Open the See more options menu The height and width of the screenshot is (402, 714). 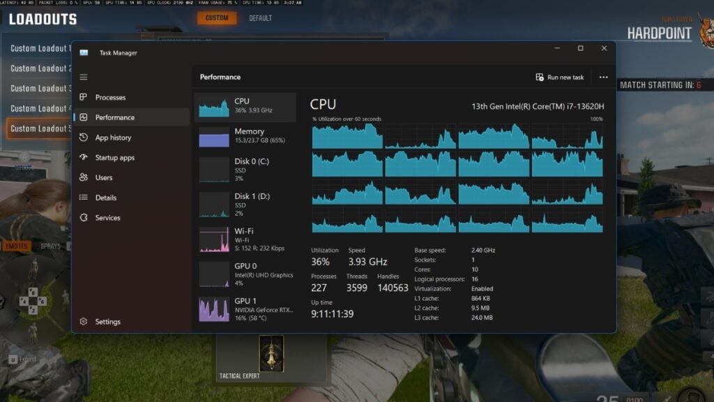coord(604,77)
